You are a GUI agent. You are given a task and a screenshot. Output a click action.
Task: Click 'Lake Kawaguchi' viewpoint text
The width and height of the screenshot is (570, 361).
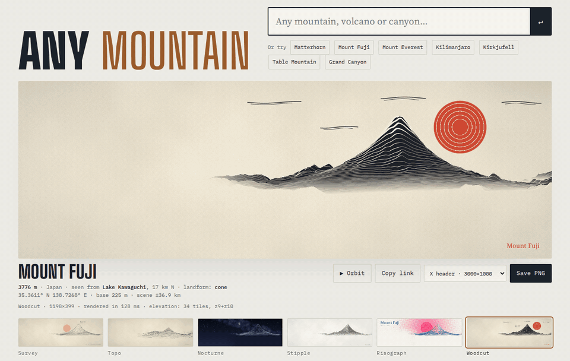[124, 287]
